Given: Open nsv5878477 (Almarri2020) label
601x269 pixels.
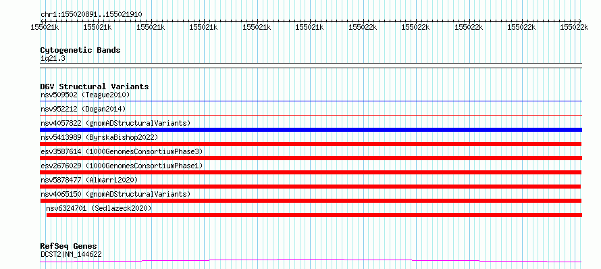Looking at the screenshot, I should [x=89, y=180].
